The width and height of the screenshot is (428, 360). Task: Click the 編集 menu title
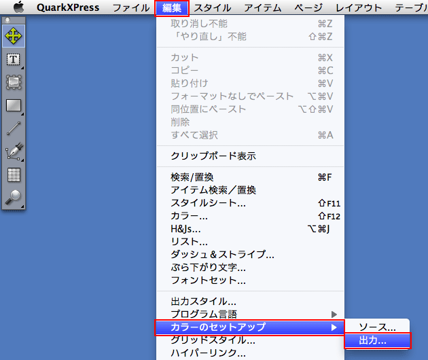coord(172,7)
